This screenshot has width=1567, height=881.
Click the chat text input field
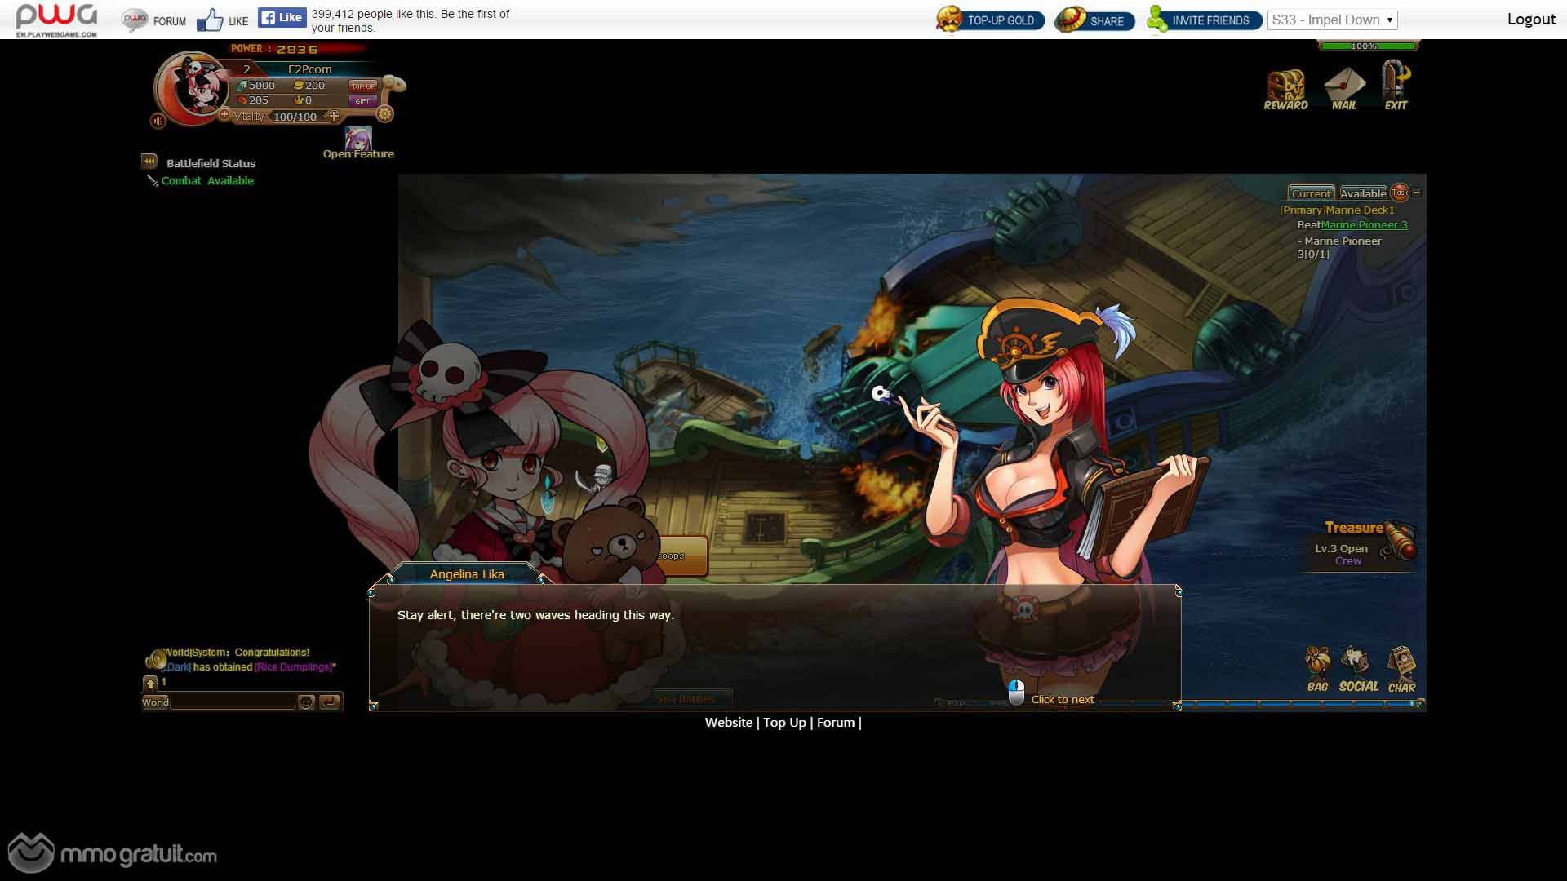tap(233, 702)
